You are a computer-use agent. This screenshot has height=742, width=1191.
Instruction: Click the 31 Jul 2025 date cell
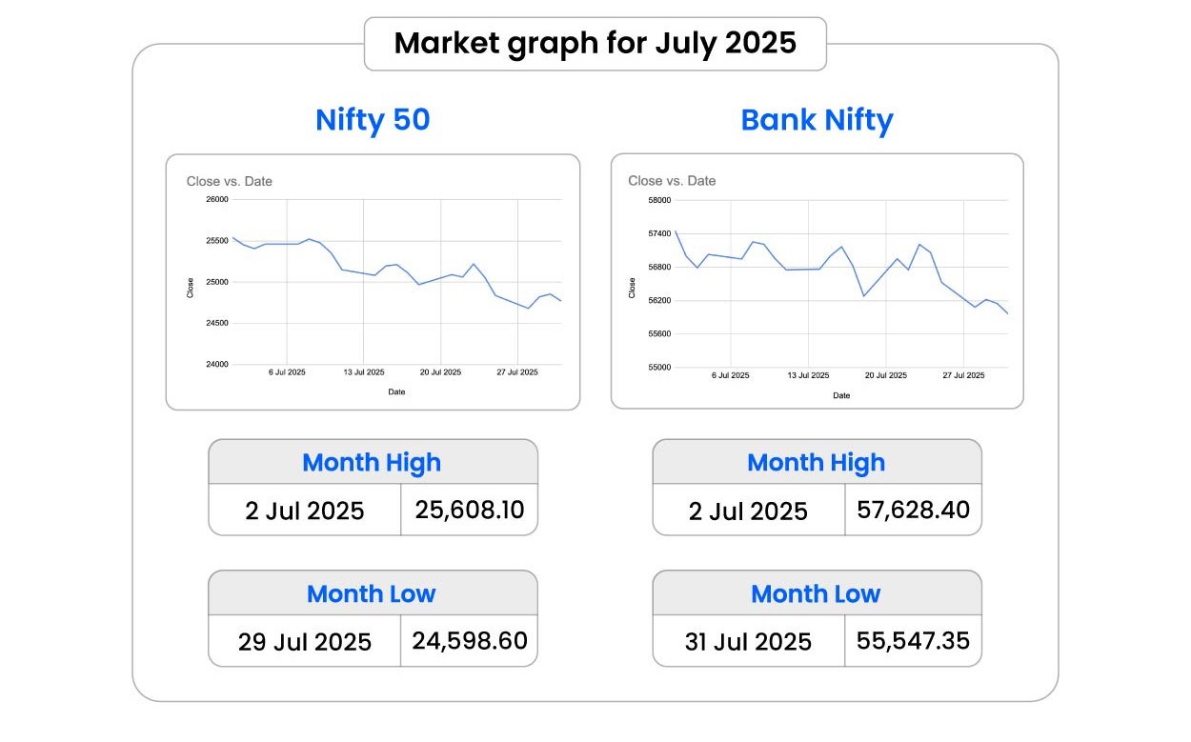[x=749, y=642]
